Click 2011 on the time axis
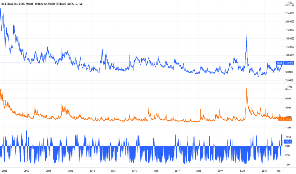Viewport: 296px width, 174px height. point(49,171)
